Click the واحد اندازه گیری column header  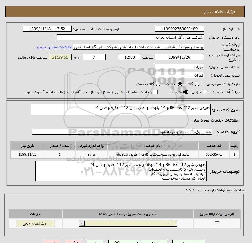point(91,146)
